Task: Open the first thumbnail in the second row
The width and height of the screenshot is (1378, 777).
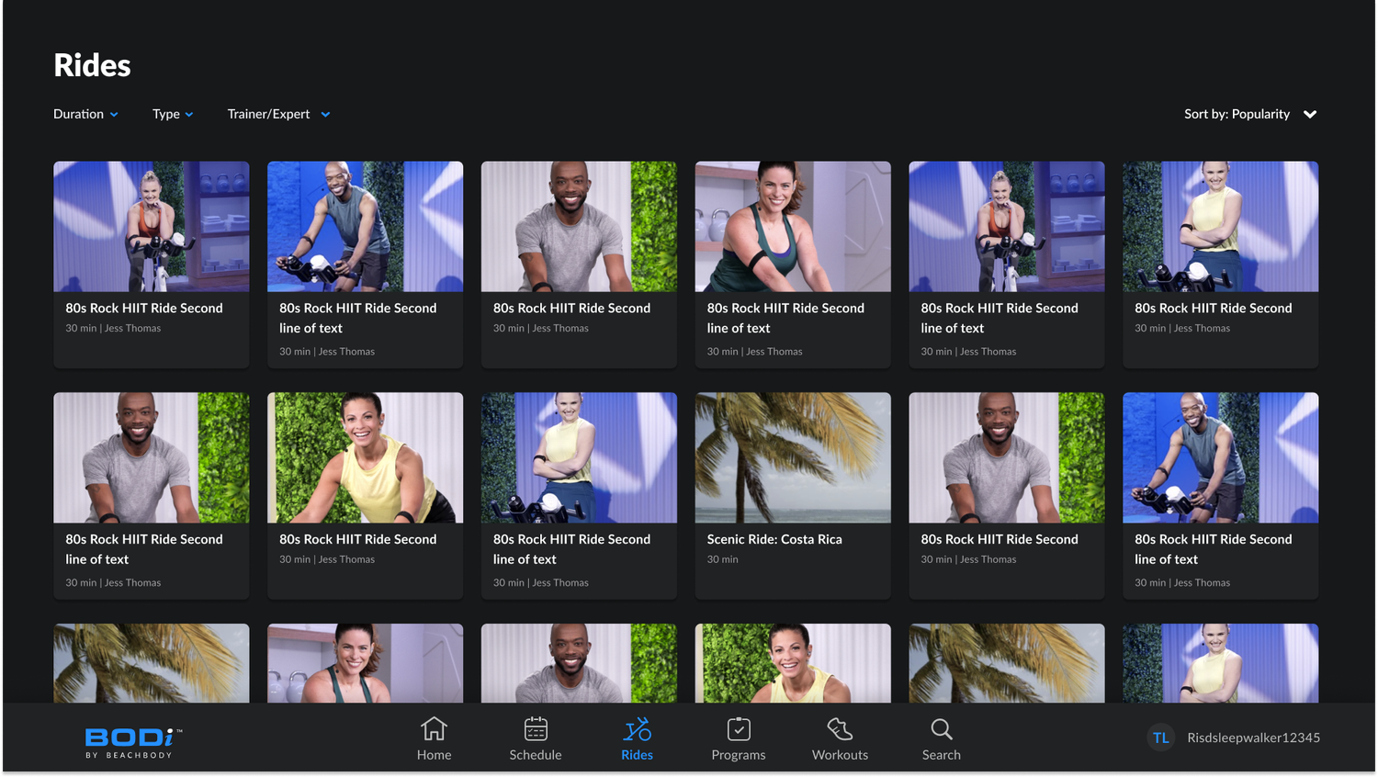Action: point(152,457)
